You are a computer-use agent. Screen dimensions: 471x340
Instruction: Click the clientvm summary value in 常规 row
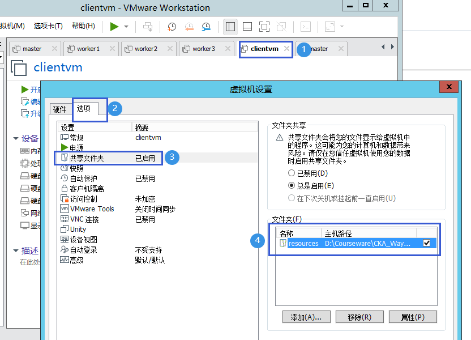148,138
